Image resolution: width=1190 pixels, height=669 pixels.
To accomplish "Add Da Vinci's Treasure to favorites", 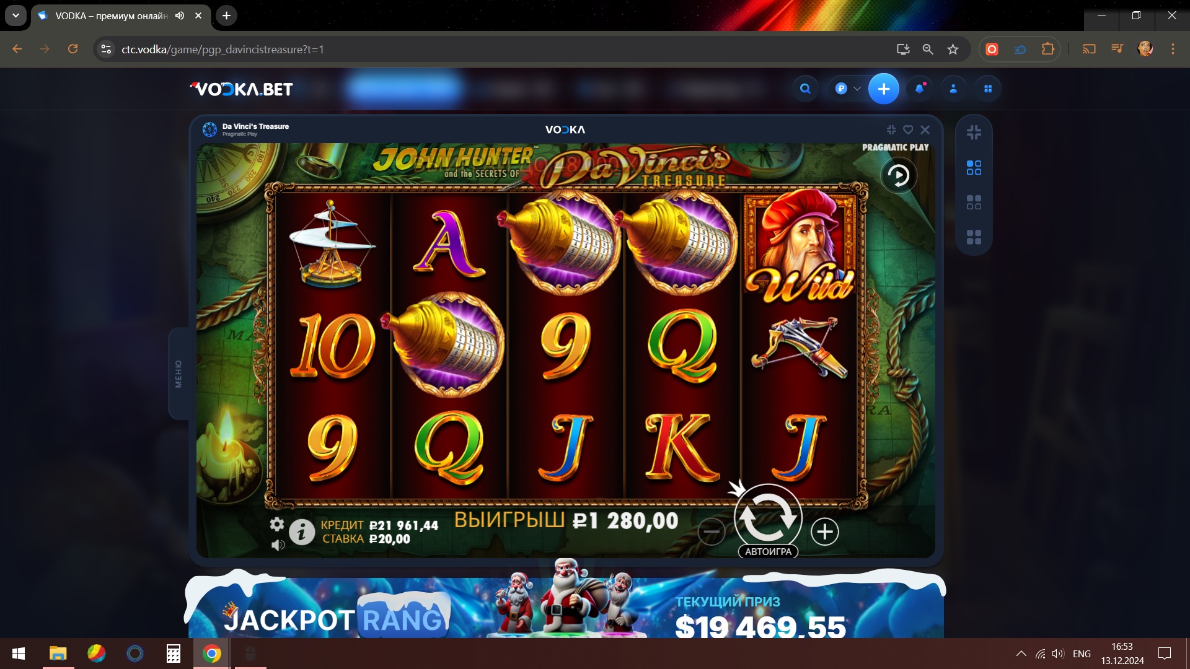I will [908, 129].
